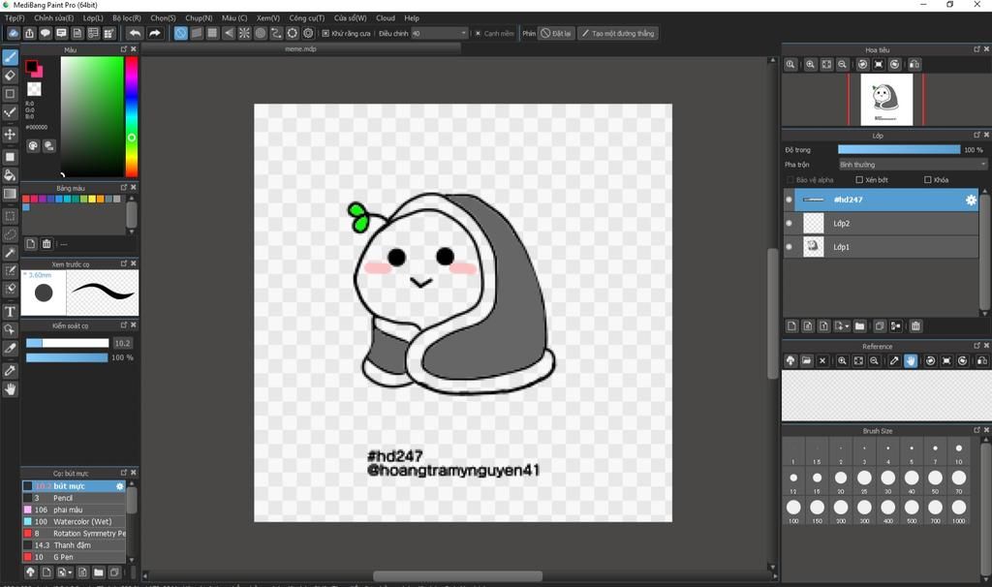Toggle Bảo vệ alpha checkbox
Image resolution: width=992 pixels, height=587 pixels.
[x=790, y=179]
